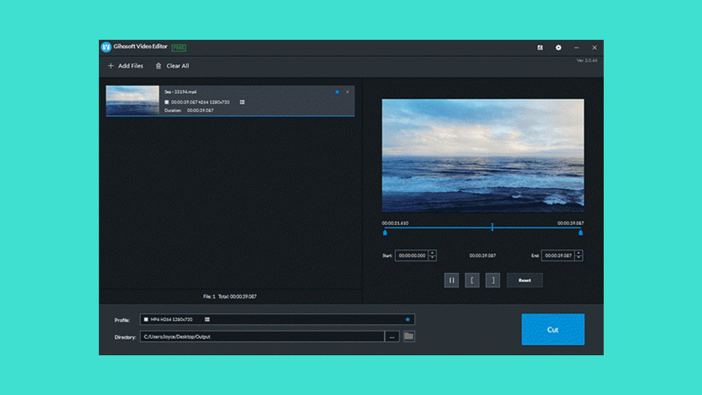Open the output directory via the folder icon

(409, 336)
